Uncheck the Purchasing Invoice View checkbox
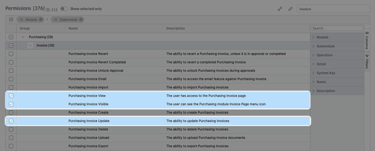The width and height of the screenshot is (375, 151). pos(11,96)
